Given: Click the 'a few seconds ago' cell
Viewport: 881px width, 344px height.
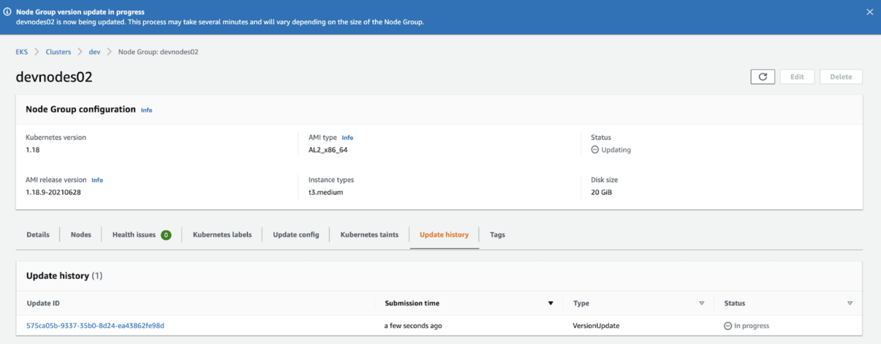Looking at the screenshot, I should click(413, 325).
